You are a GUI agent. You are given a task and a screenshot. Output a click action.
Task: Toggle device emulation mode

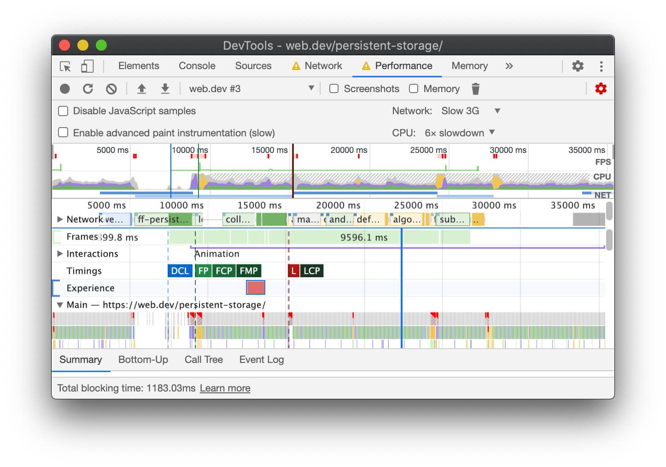87,66
